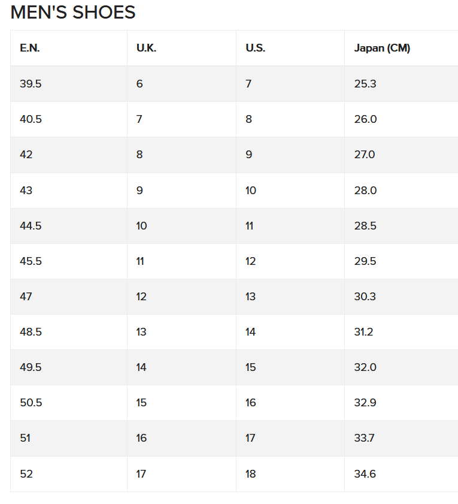The image size is (458, 504).
Task: Click the E.N. size 47 cell
Action: [x=69, y=297]
